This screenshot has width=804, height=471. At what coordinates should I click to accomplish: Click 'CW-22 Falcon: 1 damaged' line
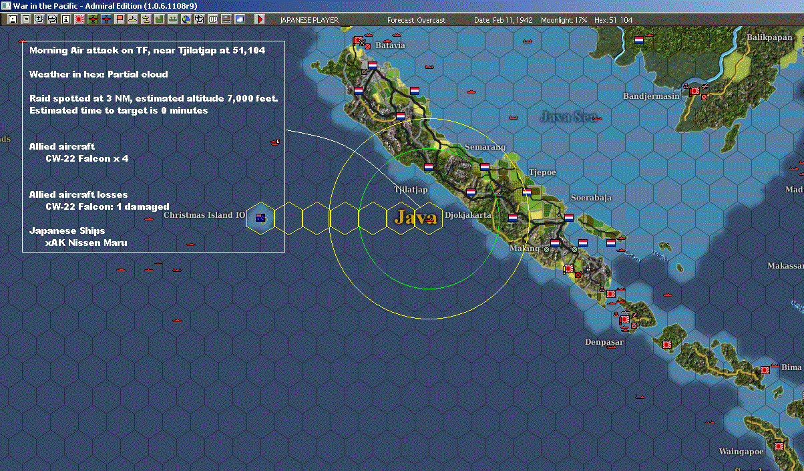(x=107, y=206)
